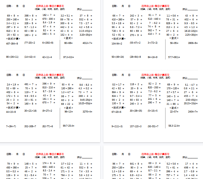Click the problem 407-384÷8
This screenshot has height=179, width=203.
click(x=12, y=43)
